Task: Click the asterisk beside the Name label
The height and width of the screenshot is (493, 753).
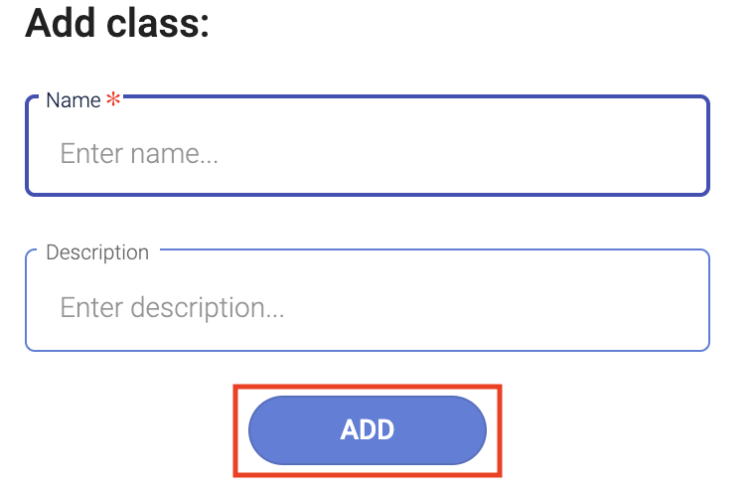Action: pos(112,99)
